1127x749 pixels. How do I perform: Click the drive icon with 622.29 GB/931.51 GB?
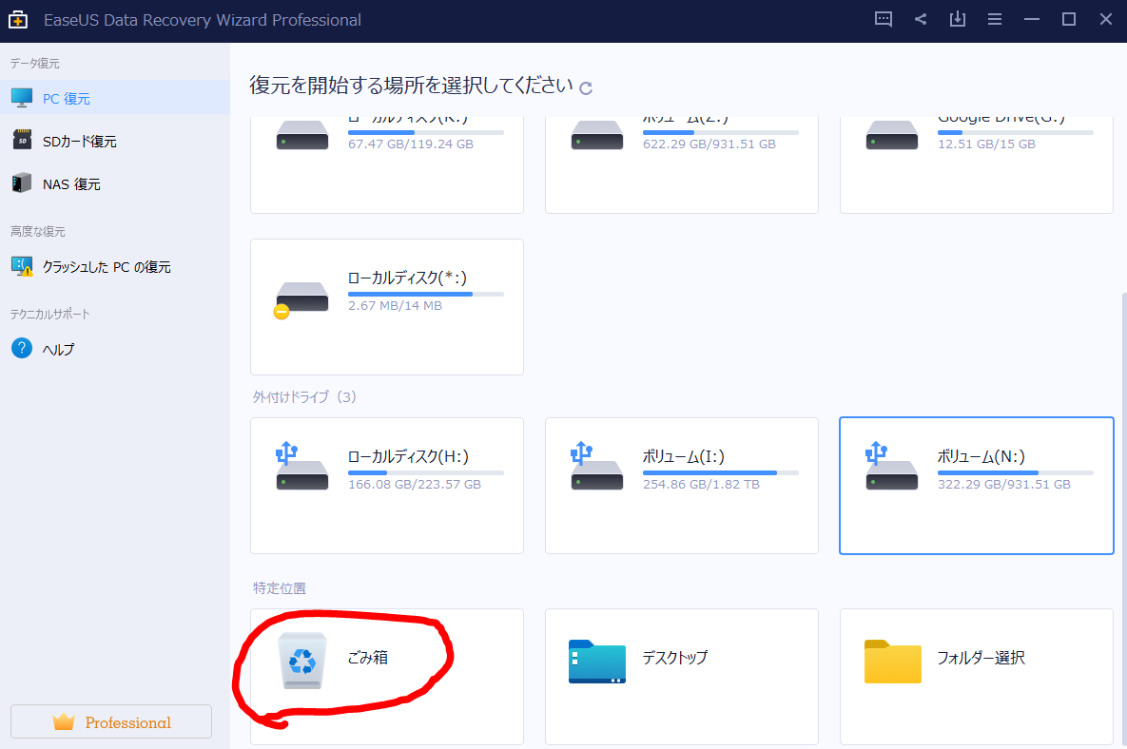point(596,135)
